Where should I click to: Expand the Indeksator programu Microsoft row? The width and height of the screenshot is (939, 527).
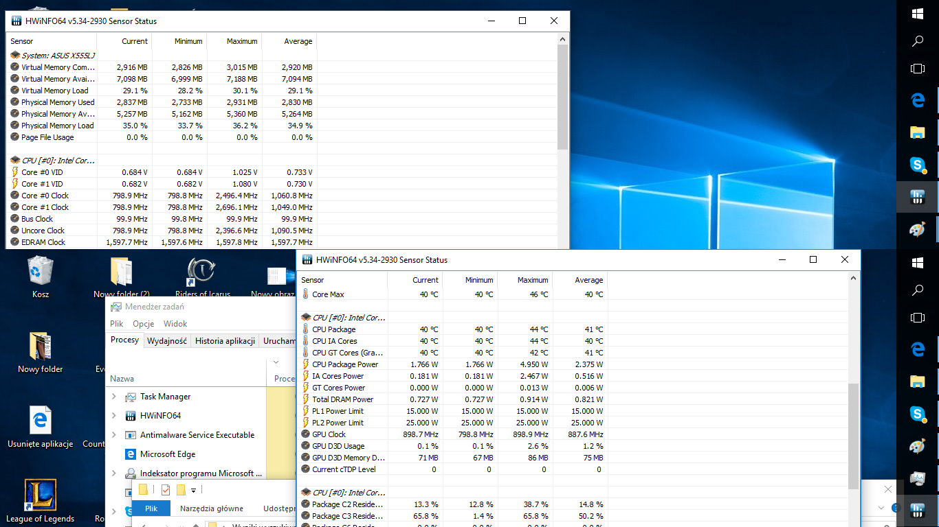(x=114, y=473)
